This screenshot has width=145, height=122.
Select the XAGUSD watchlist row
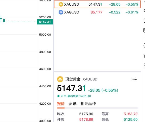pos(97,12)
